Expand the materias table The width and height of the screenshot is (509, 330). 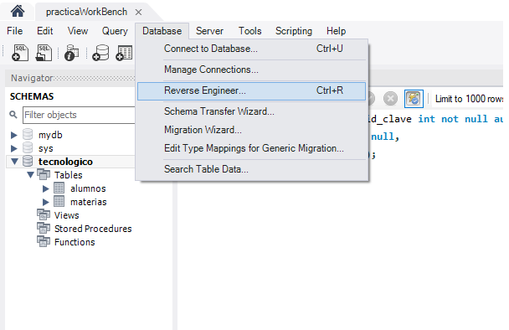(x=46, y=202)
